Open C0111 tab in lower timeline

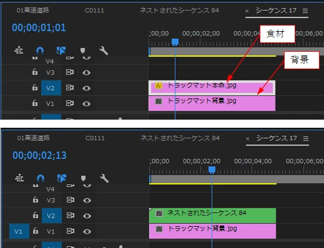coord(95,138)
